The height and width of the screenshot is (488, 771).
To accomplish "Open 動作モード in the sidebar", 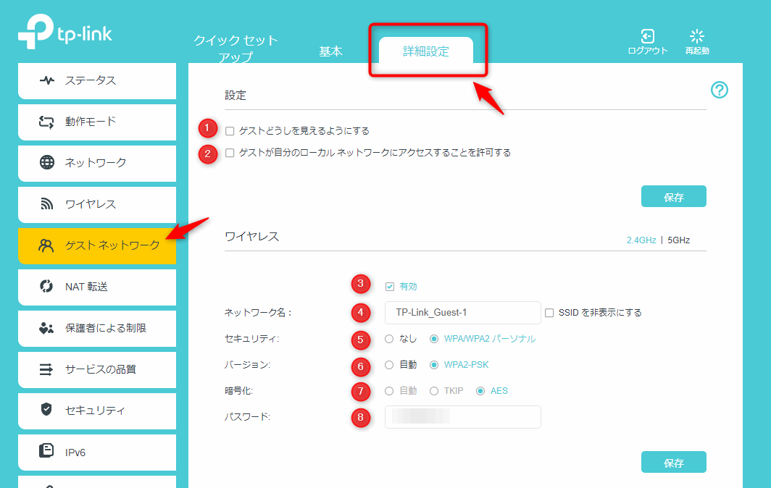I will 97,122.
